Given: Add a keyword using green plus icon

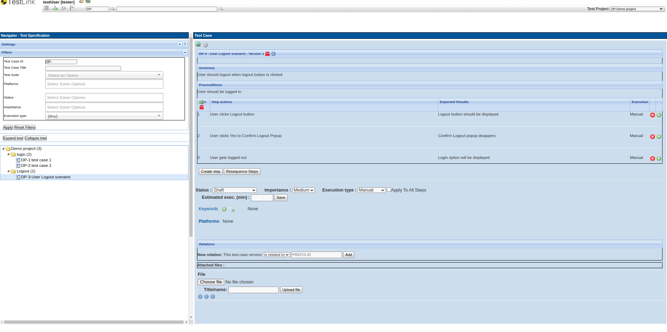Looking at the screenshot, I should 224,209.
